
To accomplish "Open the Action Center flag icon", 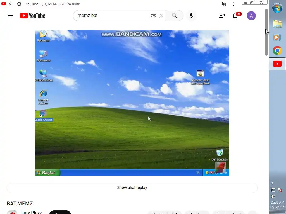I will click(280, 190).
